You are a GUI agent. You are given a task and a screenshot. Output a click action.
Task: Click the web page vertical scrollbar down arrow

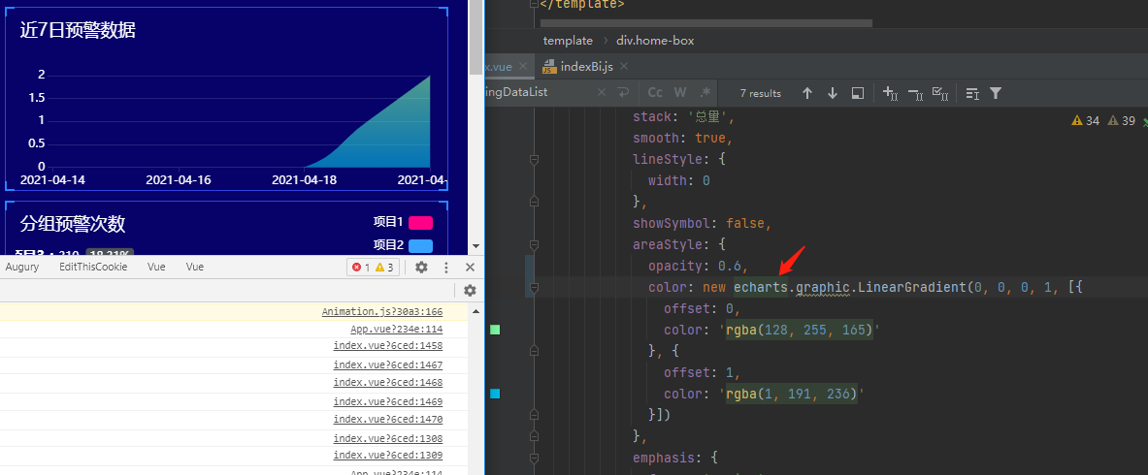(x=476, y=246)
